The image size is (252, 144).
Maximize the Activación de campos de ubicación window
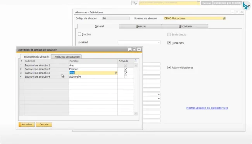pos(135,49)
